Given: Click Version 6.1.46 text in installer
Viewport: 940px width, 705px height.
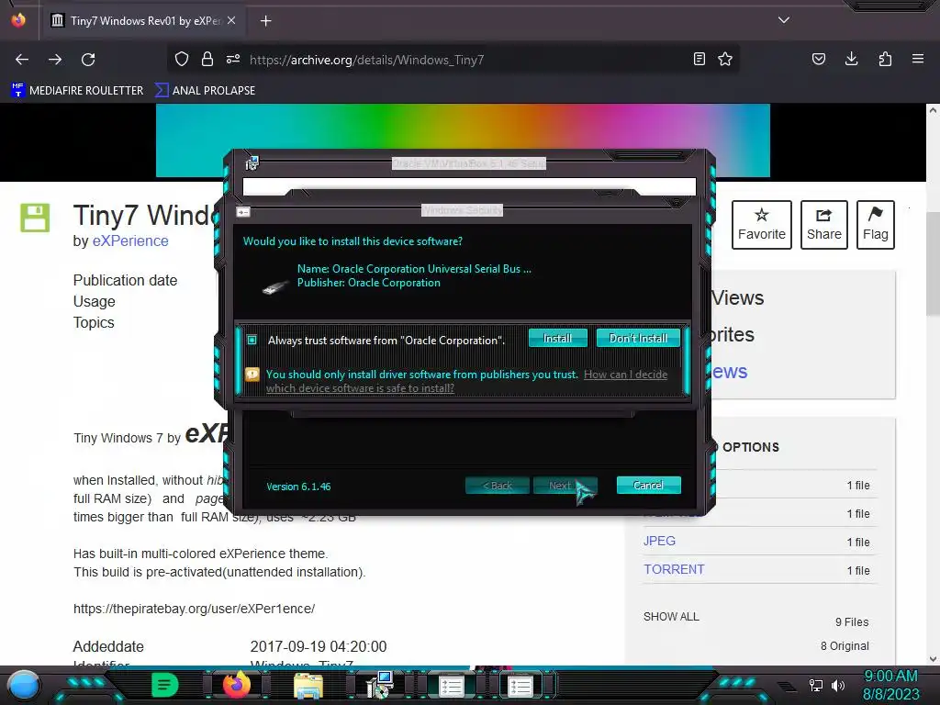Looking at the screenshot, I should (x=298, y=487).
